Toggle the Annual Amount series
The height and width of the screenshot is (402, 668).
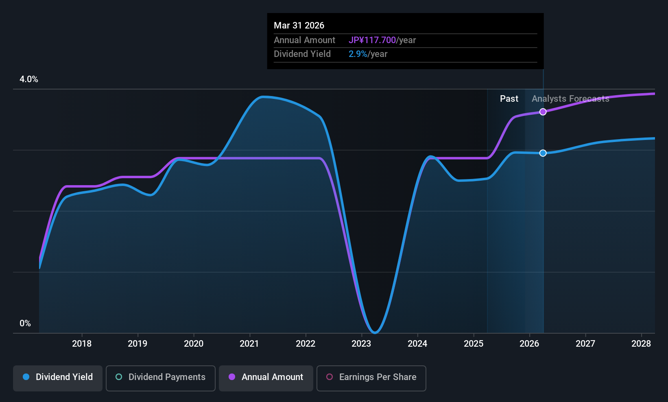coord(266,378)
